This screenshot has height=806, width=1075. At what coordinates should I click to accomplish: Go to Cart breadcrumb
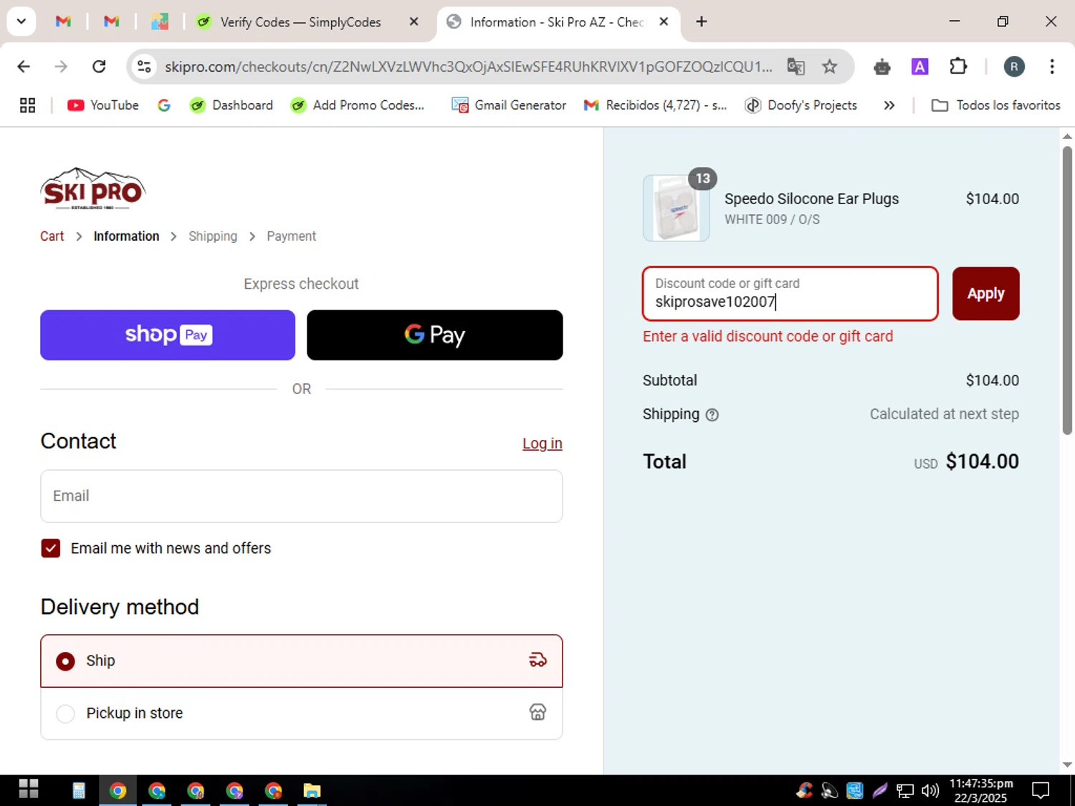click(52, 236)
